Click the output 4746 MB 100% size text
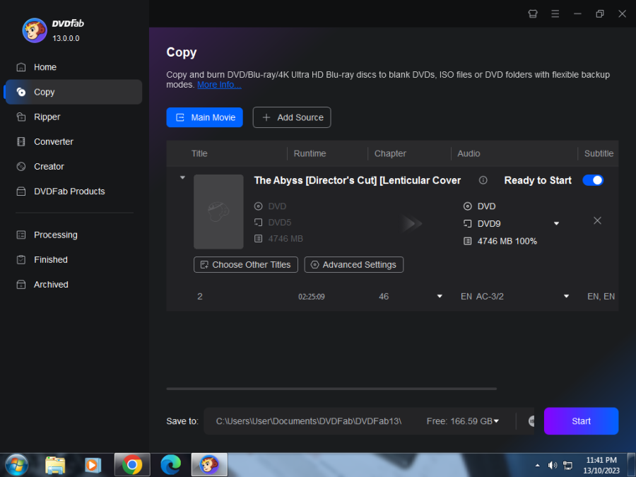The image size is (636, 477). (x=507, y=241)
